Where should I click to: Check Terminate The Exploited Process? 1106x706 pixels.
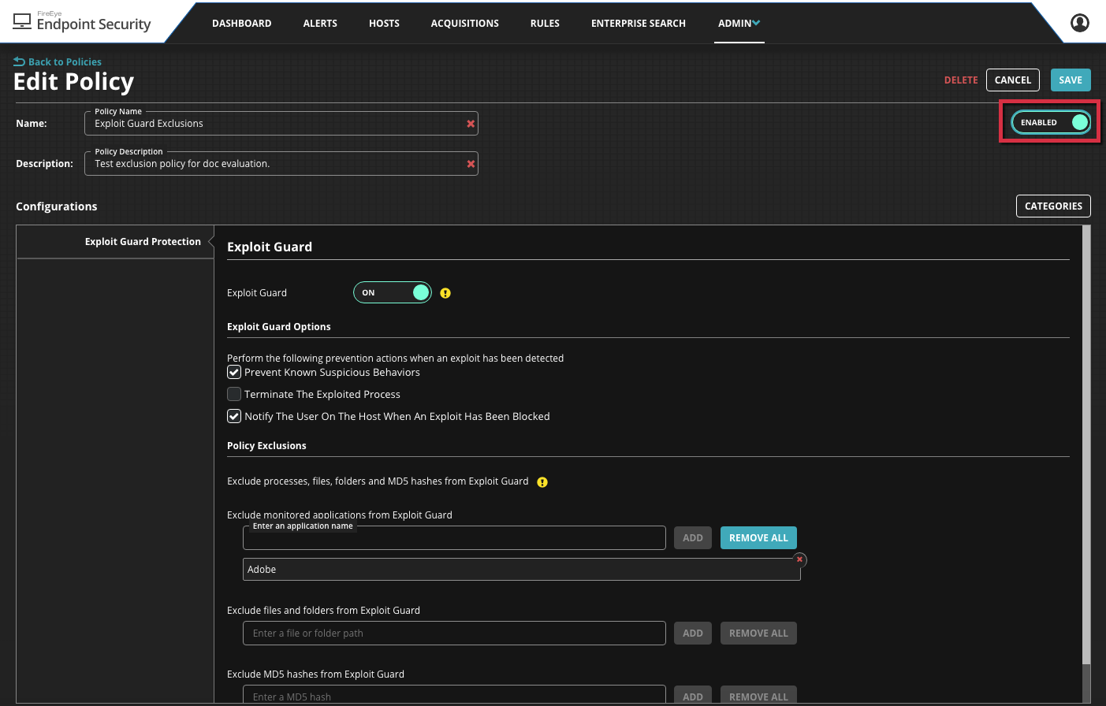tap(234, 394)
